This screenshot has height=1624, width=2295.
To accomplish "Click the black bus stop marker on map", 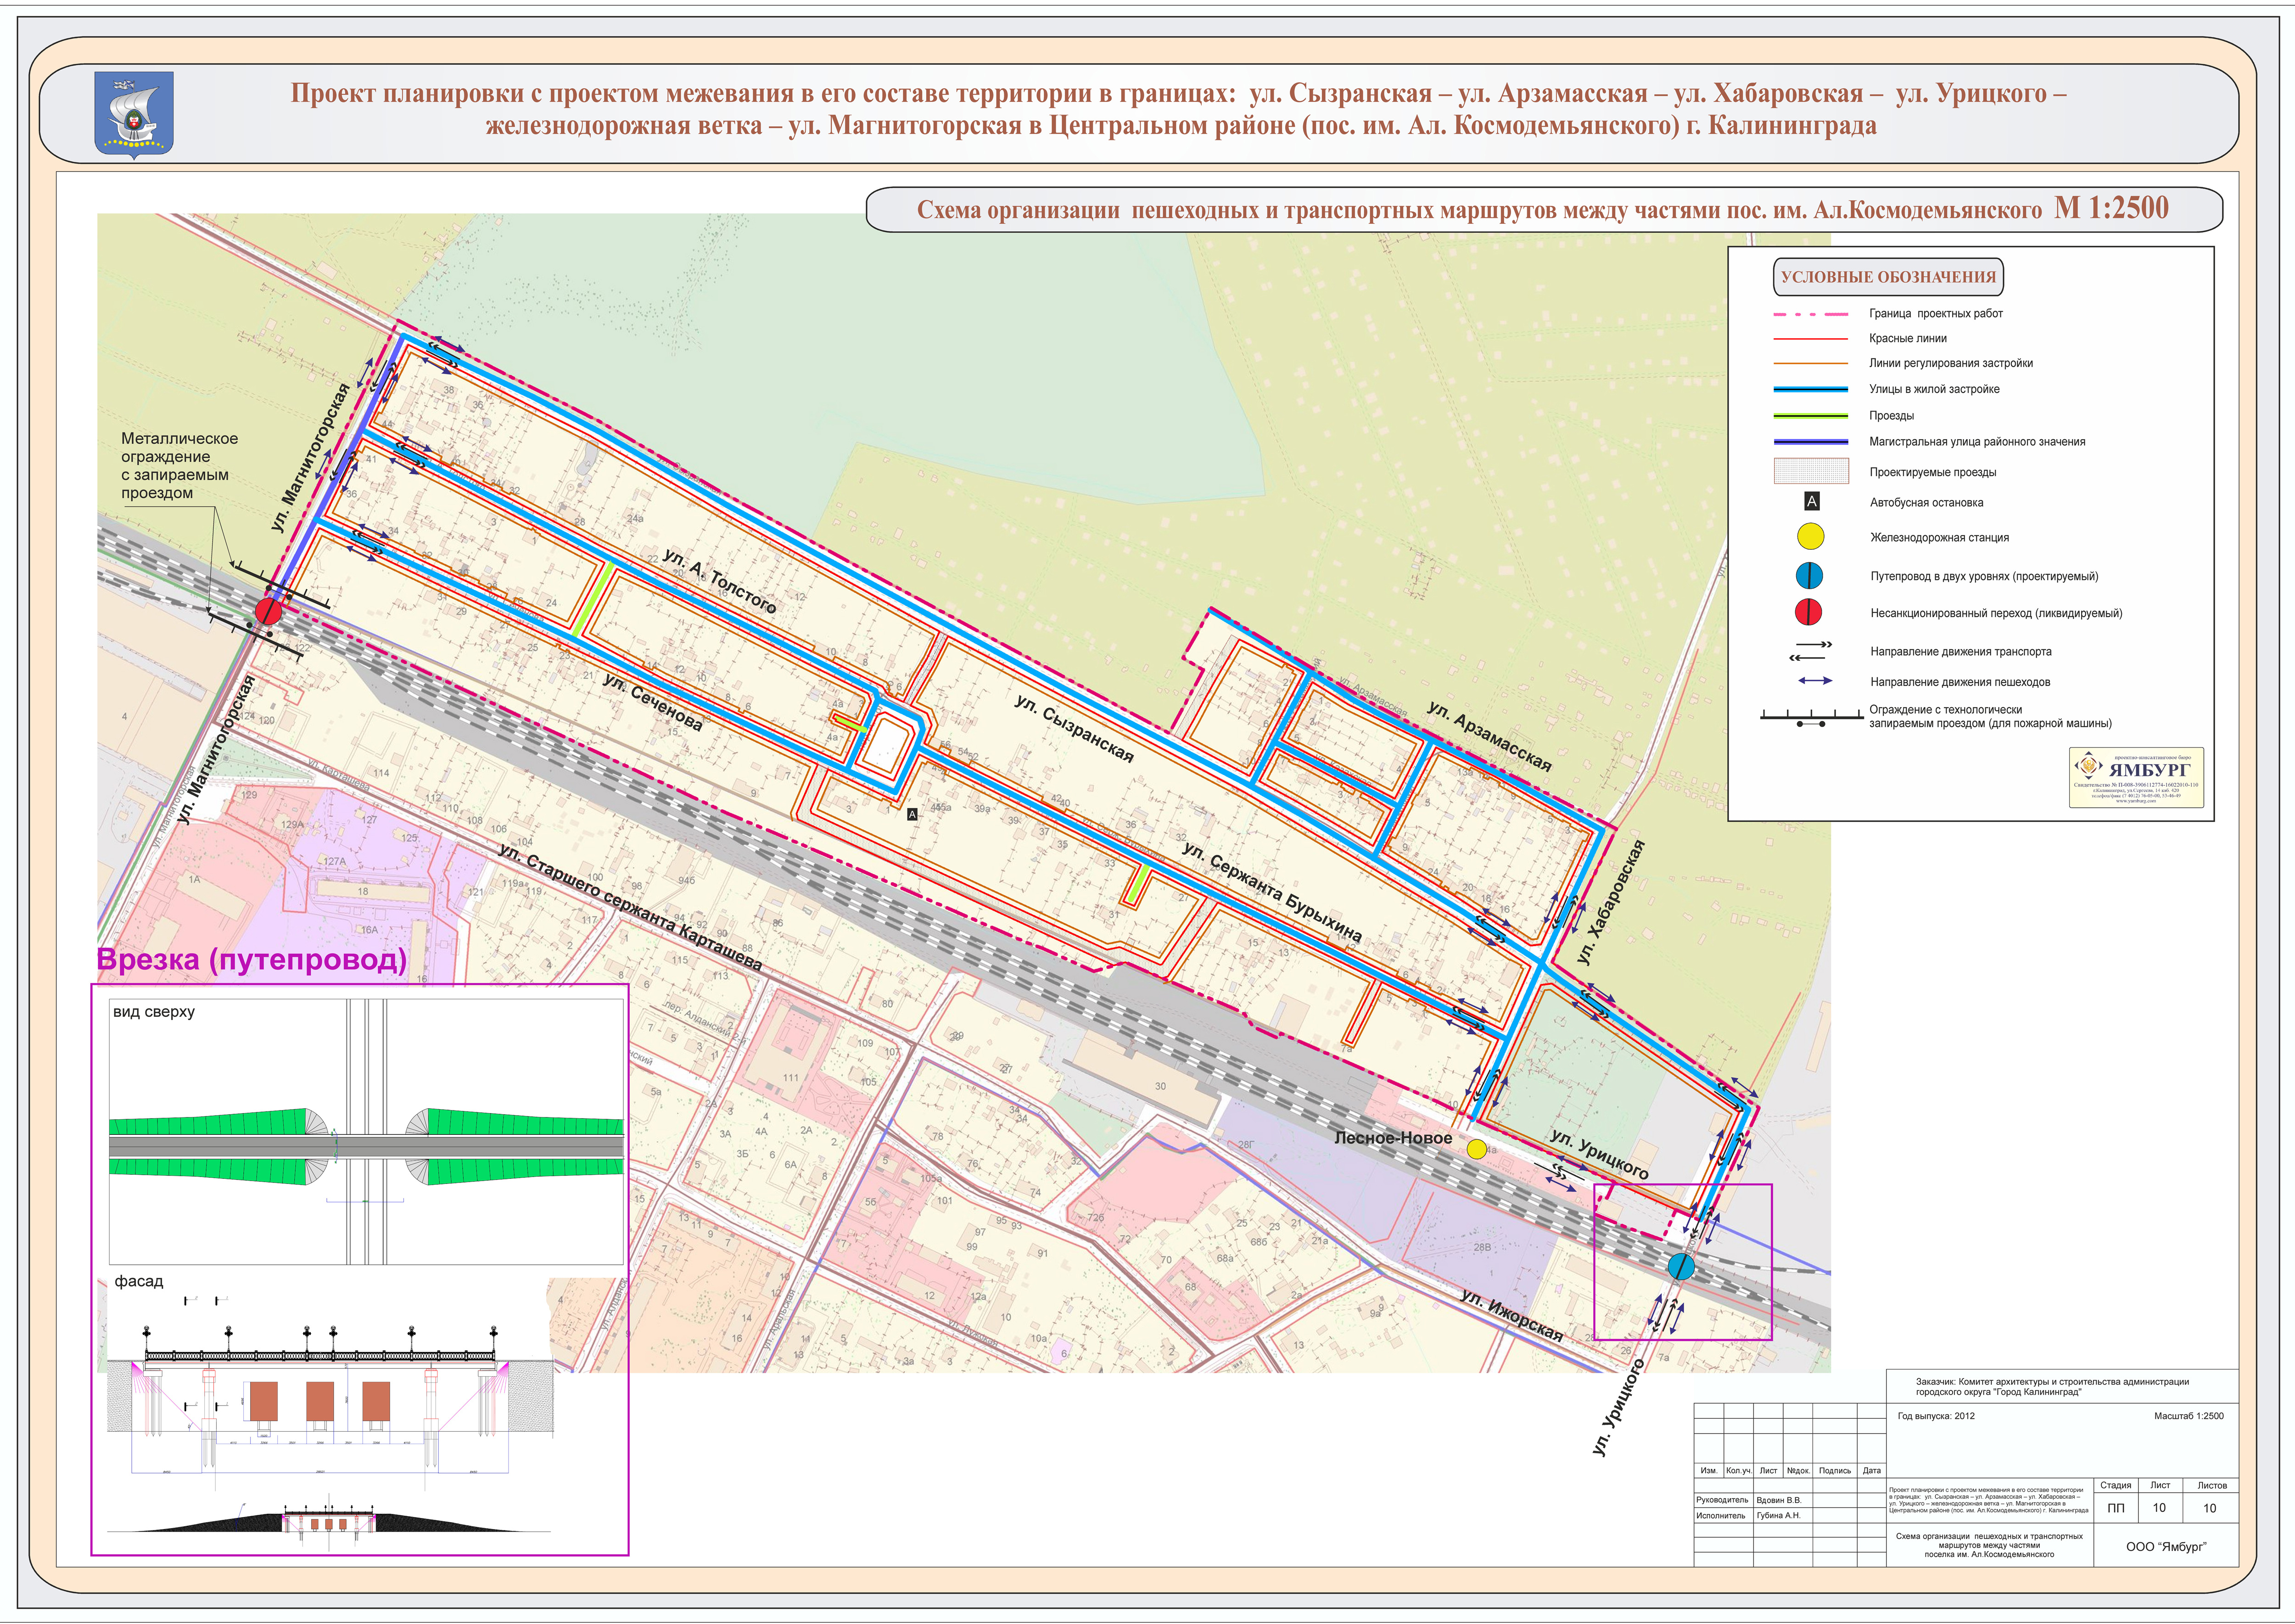I will [x=912, y=815].
